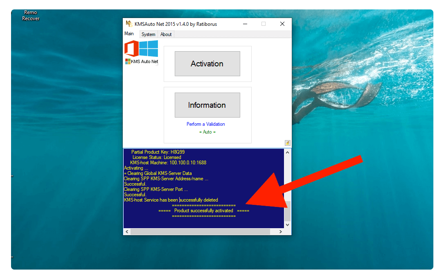Open Perform a Validation

coord(206,124)
